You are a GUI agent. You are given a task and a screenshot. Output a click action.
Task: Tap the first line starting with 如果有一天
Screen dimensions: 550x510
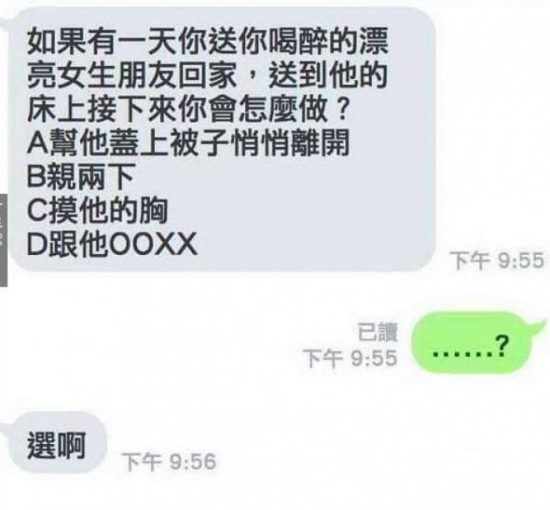point(207,42)
